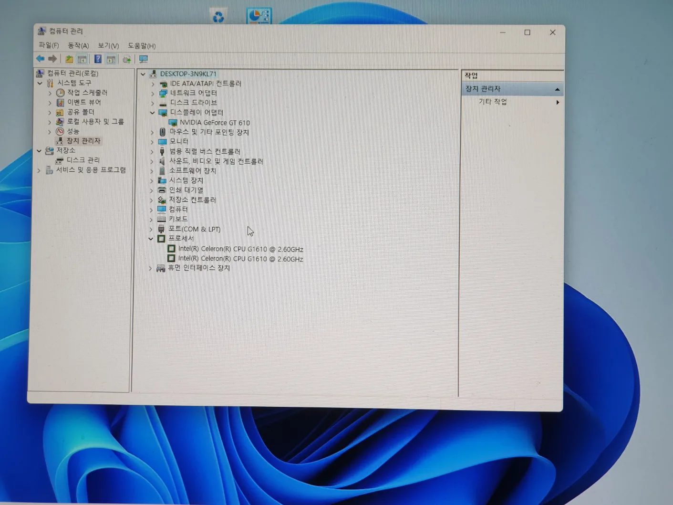This screenshot has height=505, width=673.
Task: Select 이벤트 뷰어 (Event Viewer) in the console tree
Action: click(83, 102)
